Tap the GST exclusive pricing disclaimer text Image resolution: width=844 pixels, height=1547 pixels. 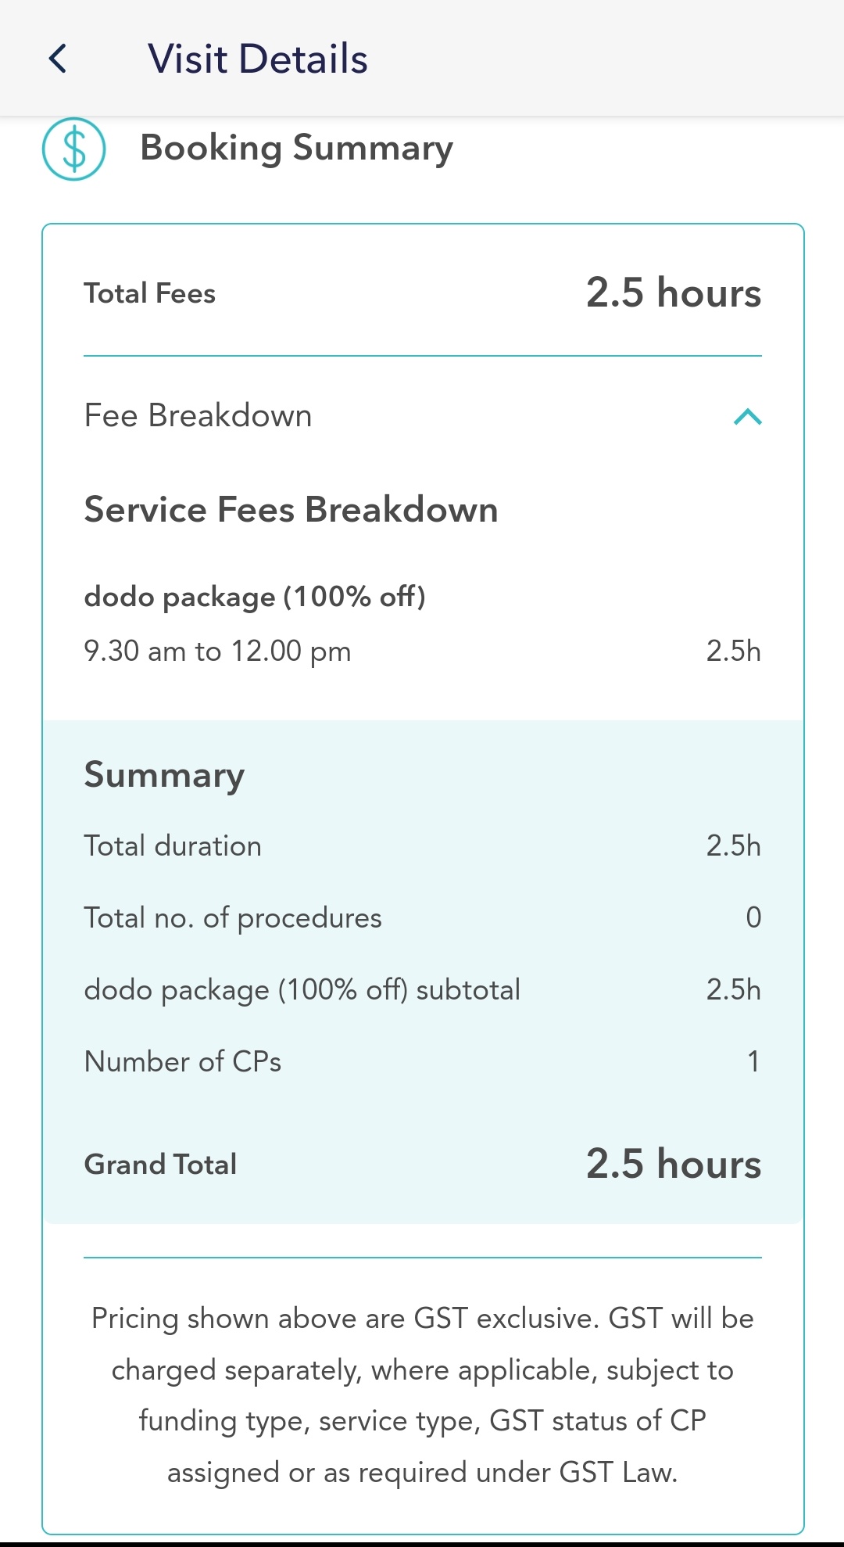pyautogui.click(x=422, y=1394)
